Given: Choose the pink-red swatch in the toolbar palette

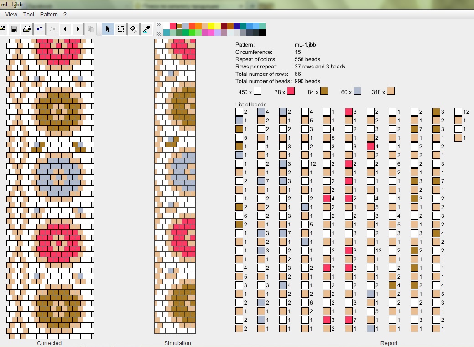Looking at the screenshot, I should [173, 26].
